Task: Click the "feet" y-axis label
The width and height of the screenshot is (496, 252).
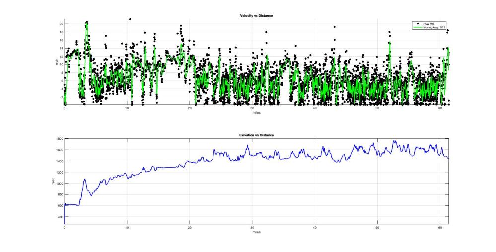Action: pos(54,182)
